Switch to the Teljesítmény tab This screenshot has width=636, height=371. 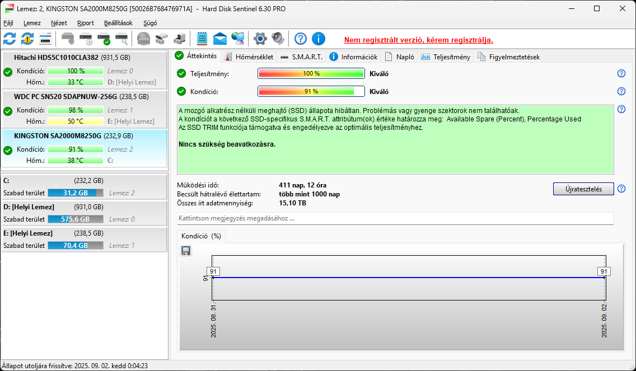point(446,57)
